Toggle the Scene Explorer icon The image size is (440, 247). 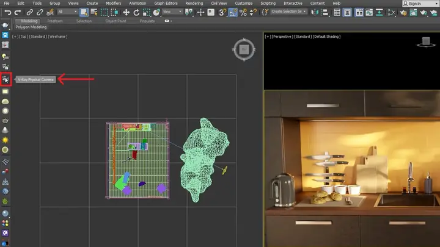[x=337, y=12]
